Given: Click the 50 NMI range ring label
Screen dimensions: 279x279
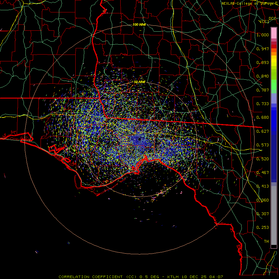Looking at the screenshot, I should coord(139,82).
